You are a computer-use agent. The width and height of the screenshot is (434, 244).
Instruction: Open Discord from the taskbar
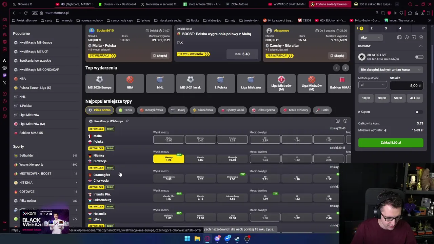pyautogui.click(x=217, y=239)
